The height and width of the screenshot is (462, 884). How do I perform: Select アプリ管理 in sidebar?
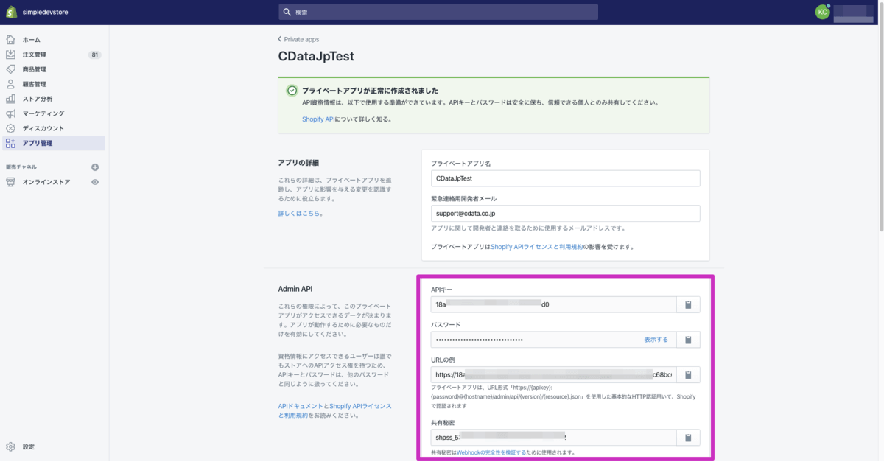(x=54, y=143)
